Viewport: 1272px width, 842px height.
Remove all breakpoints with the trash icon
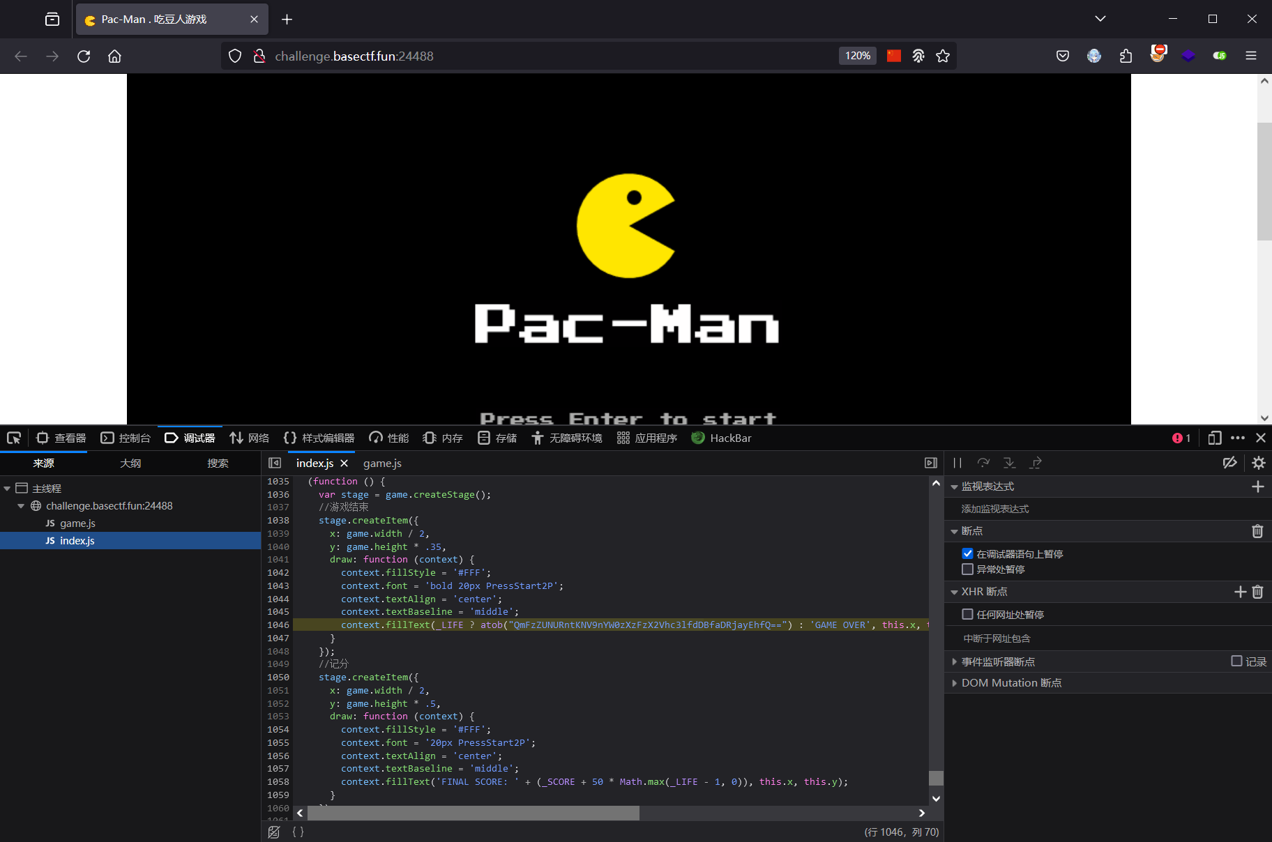[x=1257, y=531]
